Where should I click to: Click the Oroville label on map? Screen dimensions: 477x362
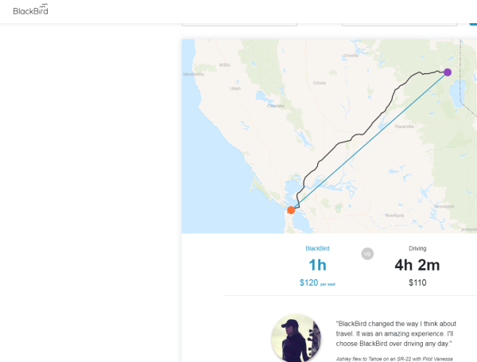coord(351,55)
